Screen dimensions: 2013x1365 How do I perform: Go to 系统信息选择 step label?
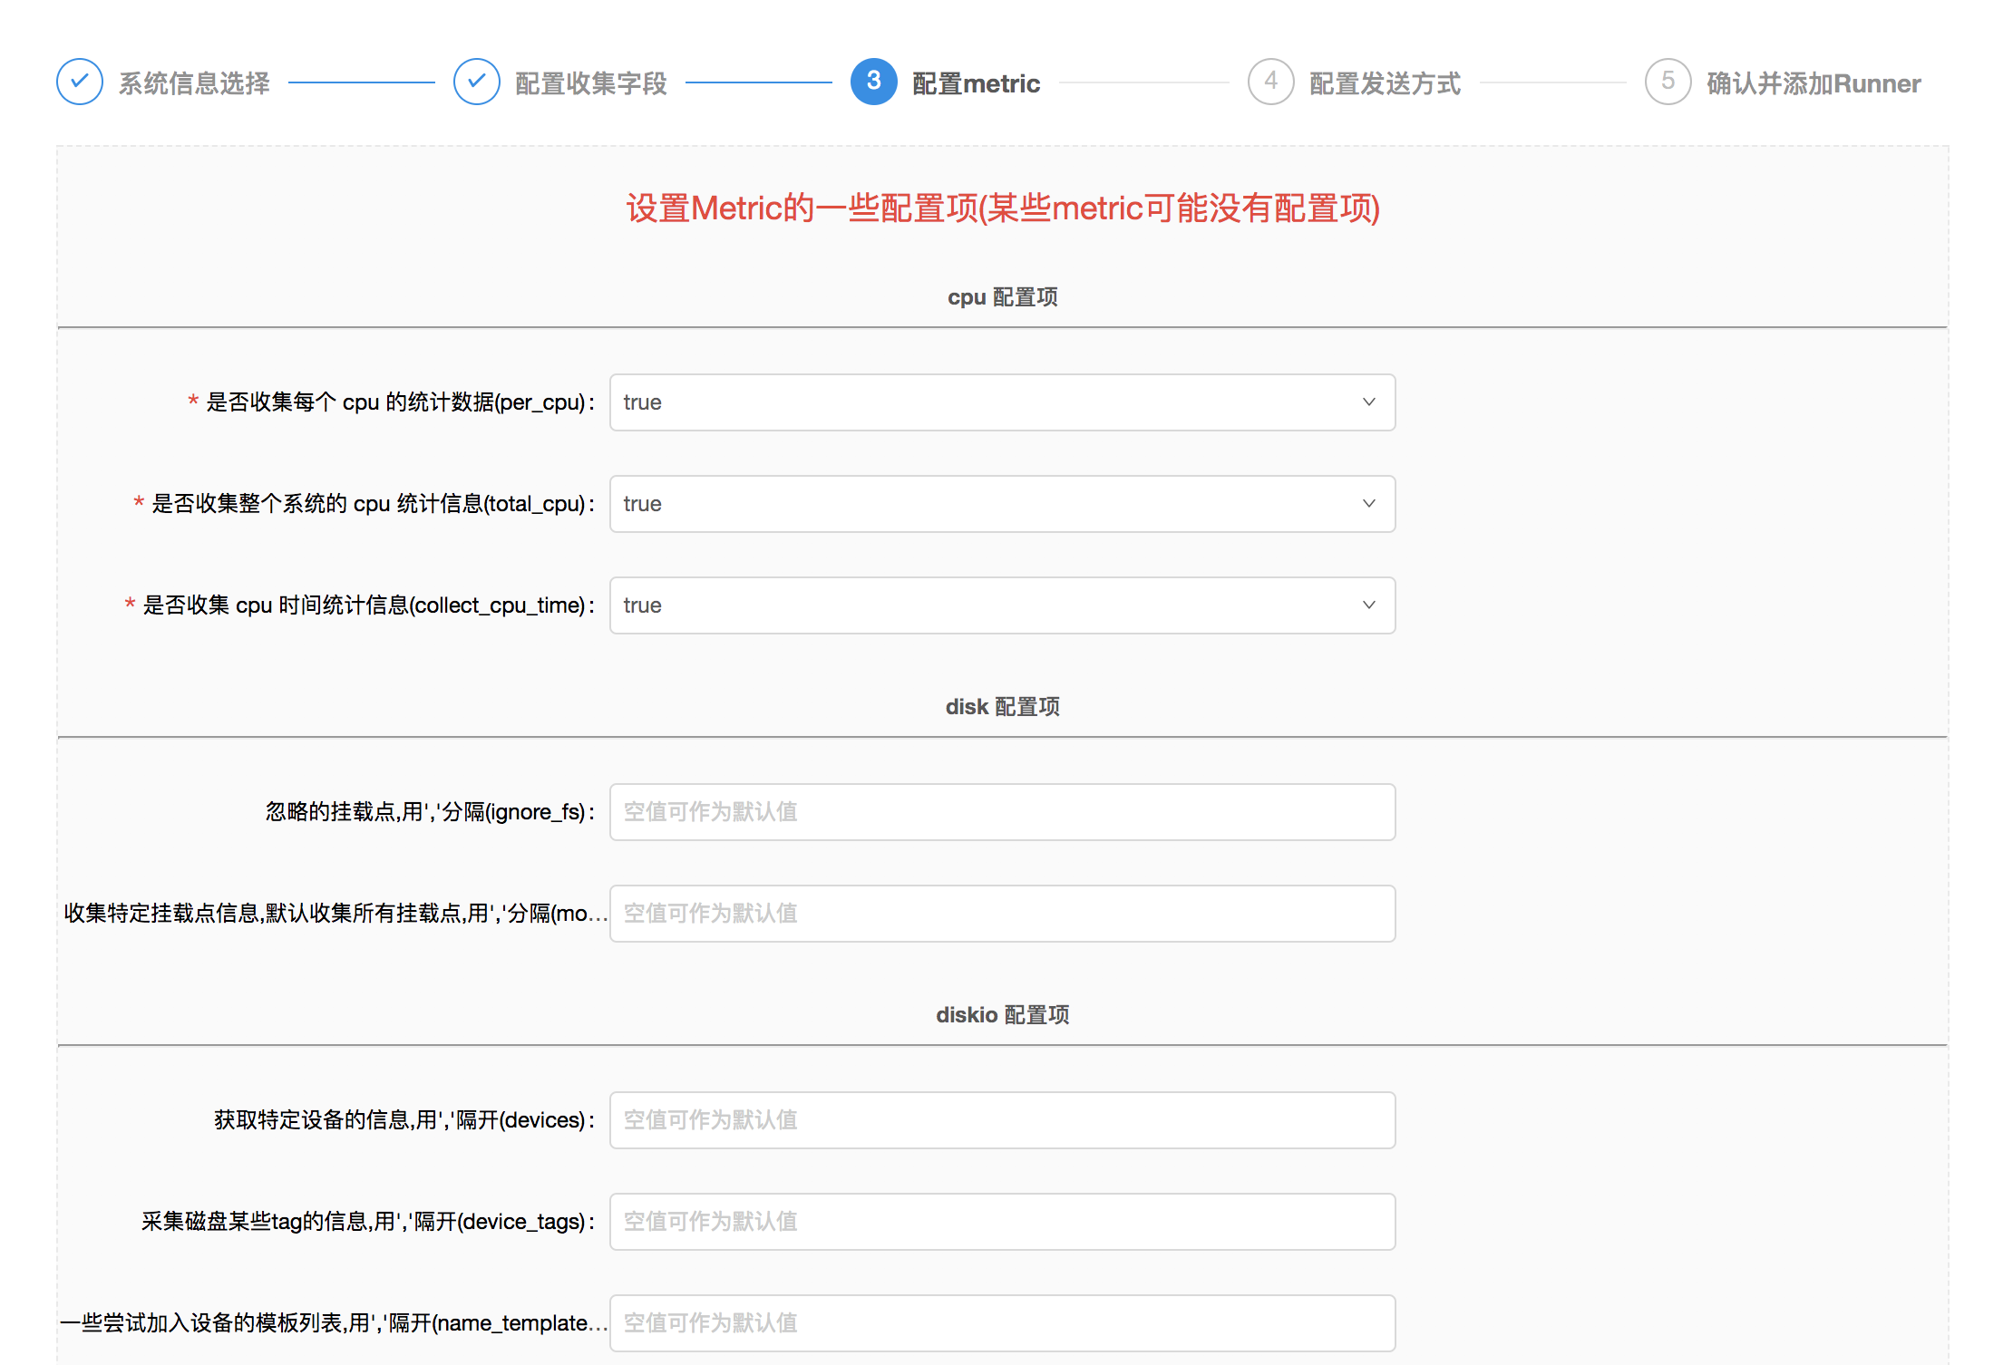tap(194, 83)
